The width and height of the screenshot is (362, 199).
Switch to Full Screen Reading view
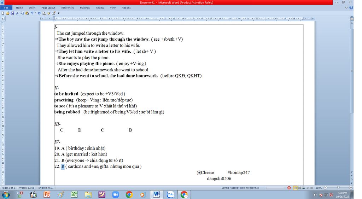pos(299,188)
